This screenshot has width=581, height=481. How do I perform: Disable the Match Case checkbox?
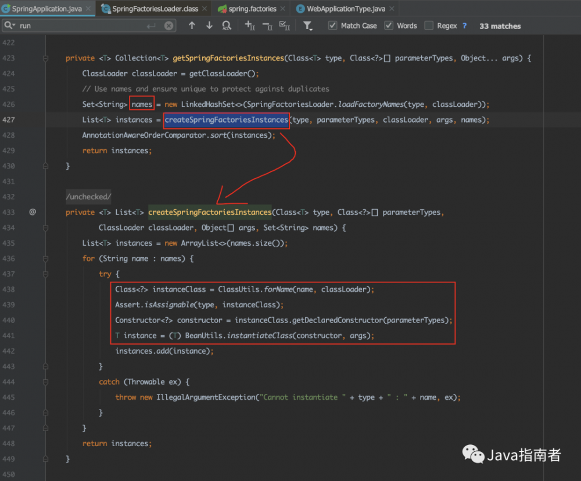(332, 26)
